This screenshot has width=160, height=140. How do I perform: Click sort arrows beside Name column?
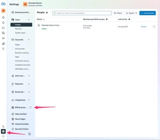(44, 19)
